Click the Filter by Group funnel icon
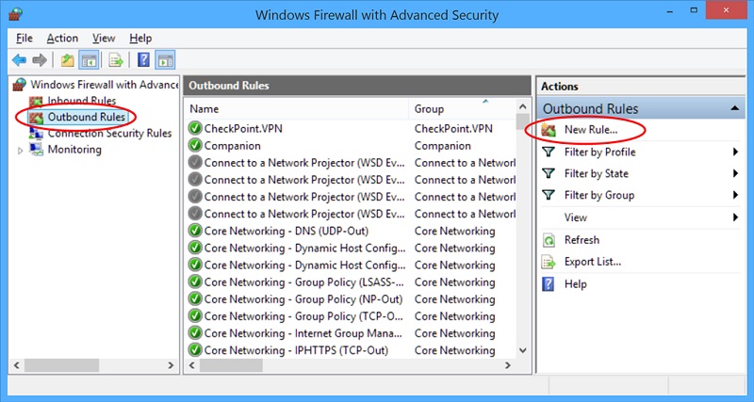Viewport: 754px width, 402px height. tap(549, 195)
